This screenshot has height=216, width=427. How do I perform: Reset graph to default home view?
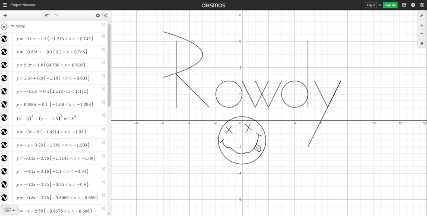coord(422,43)
